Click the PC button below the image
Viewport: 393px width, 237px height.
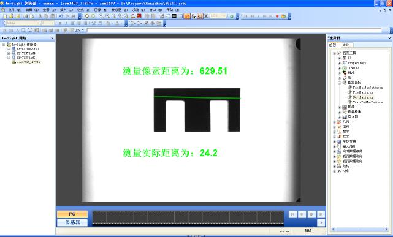pyautogui.click(x=72, y=214)
